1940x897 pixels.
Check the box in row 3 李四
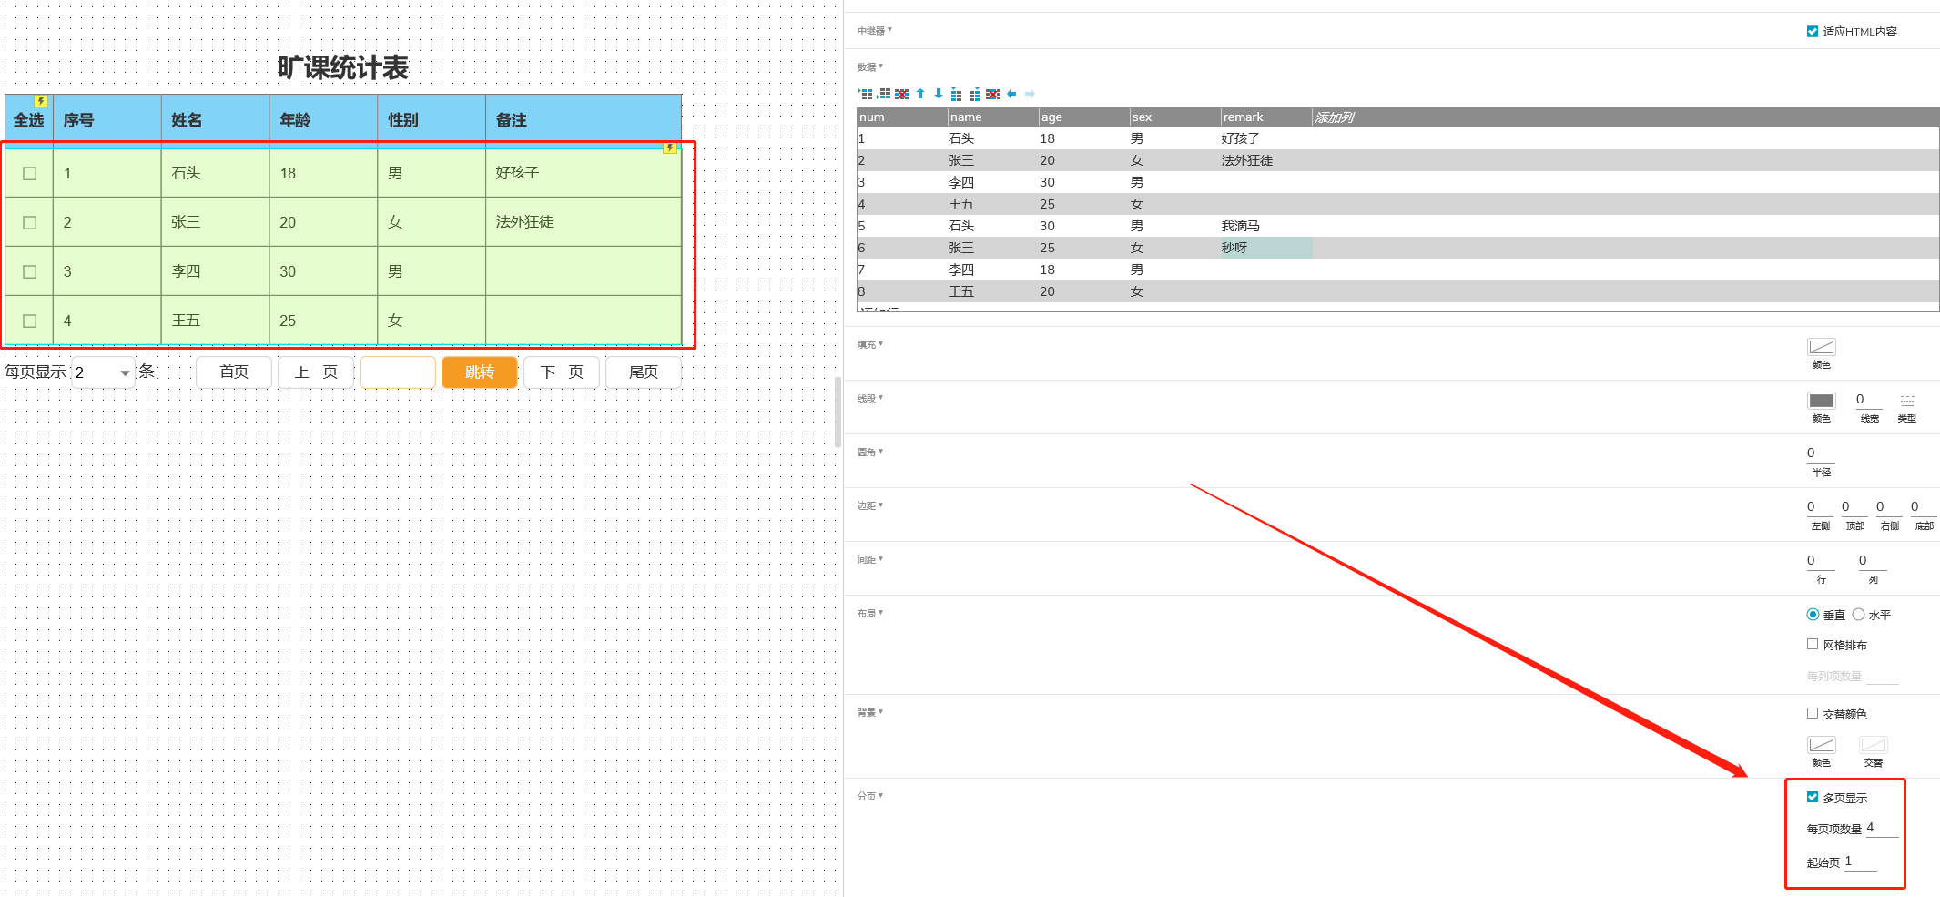29,271
